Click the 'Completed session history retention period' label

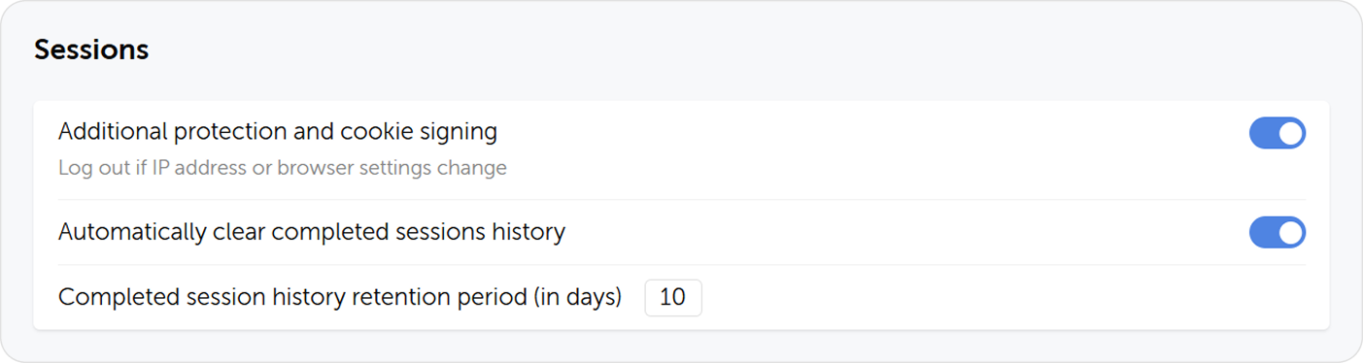pos(340,297)
